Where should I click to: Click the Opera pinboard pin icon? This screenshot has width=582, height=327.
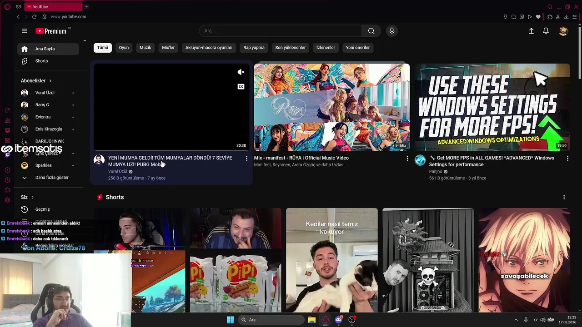pyautogui.click(x=505, y=17)
